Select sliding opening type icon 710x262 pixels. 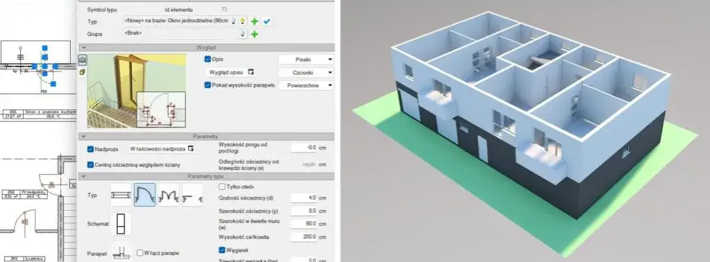pos(192,195)
